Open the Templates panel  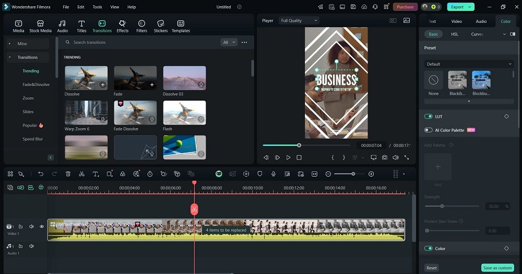pos(181,26)
